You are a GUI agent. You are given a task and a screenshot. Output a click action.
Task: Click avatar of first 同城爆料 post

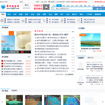pos(80,65)
